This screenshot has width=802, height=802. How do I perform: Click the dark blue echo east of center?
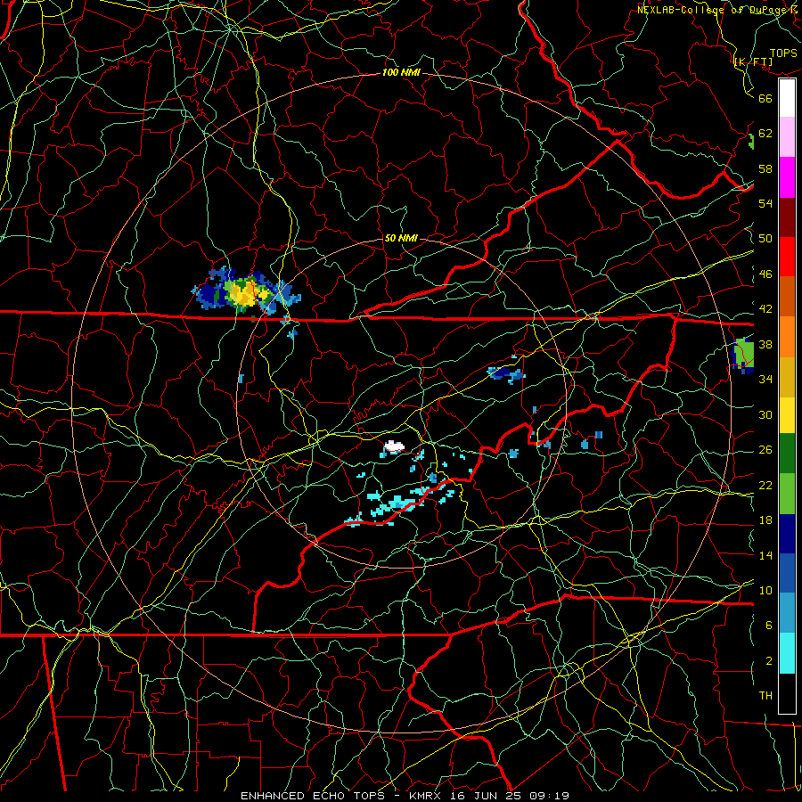pyautogui.click(x=506, y=373)
